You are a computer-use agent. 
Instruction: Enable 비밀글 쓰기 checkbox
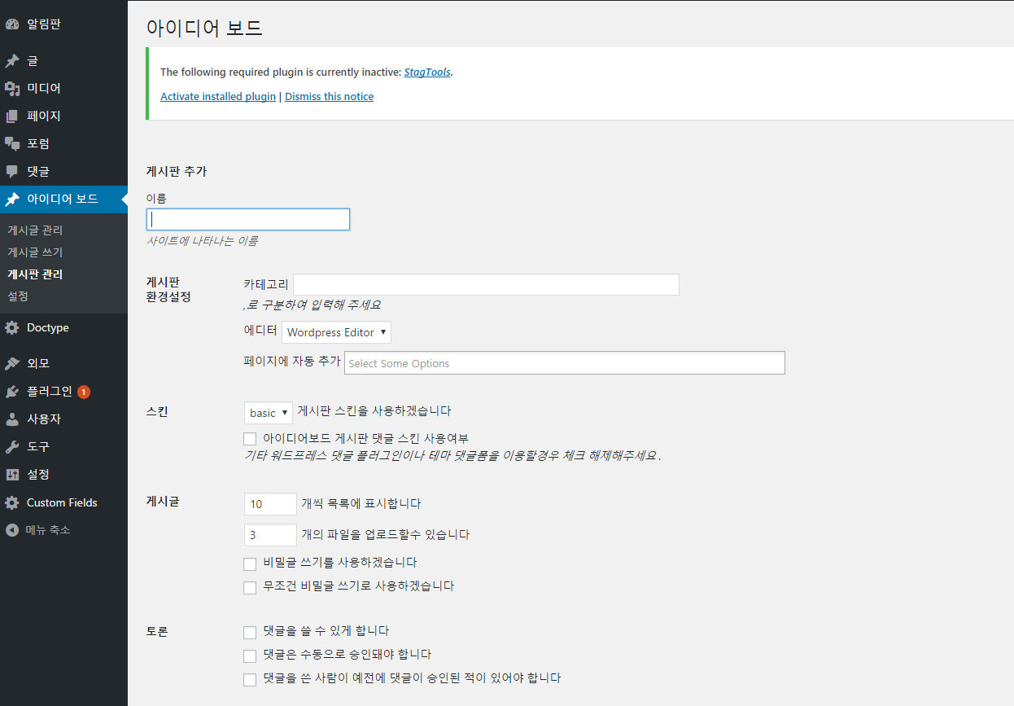coord(250,563)
